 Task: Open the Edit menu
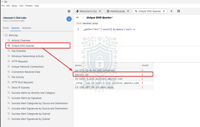pyautogui.click(x=8, y=6)
